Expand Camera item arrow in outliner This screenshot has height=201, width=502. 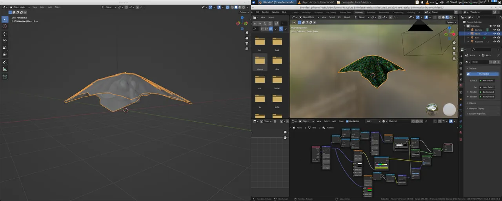tap(468, 30)
